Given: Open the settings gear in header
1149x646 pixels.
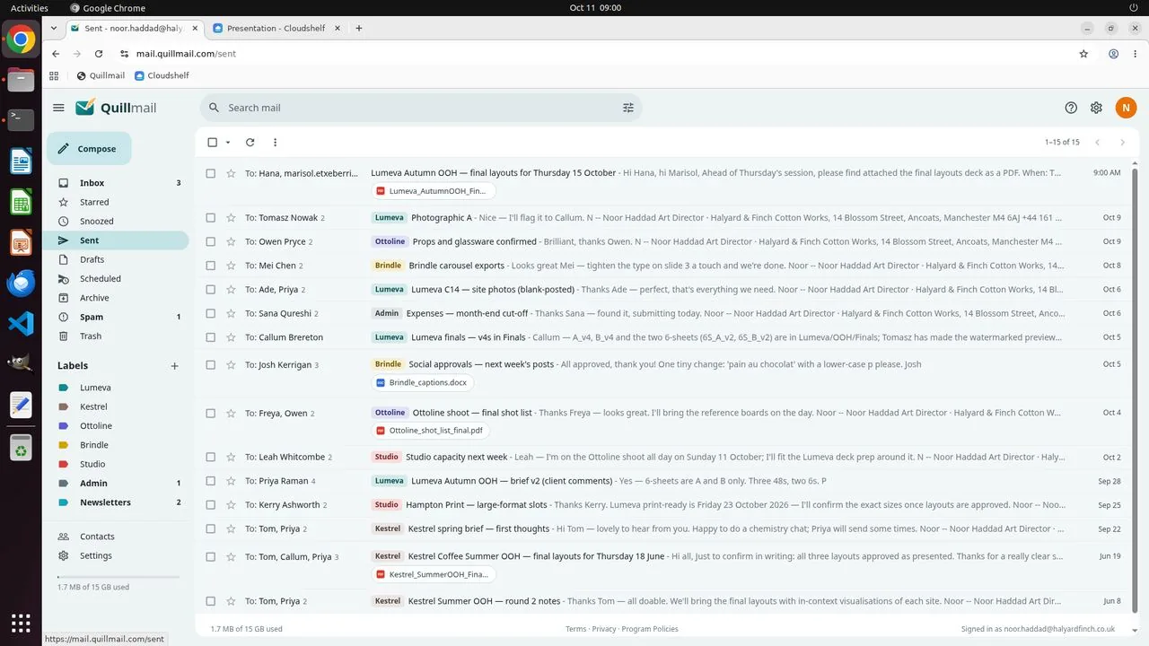Looking at the screenshot, I should pos(1096,108).
